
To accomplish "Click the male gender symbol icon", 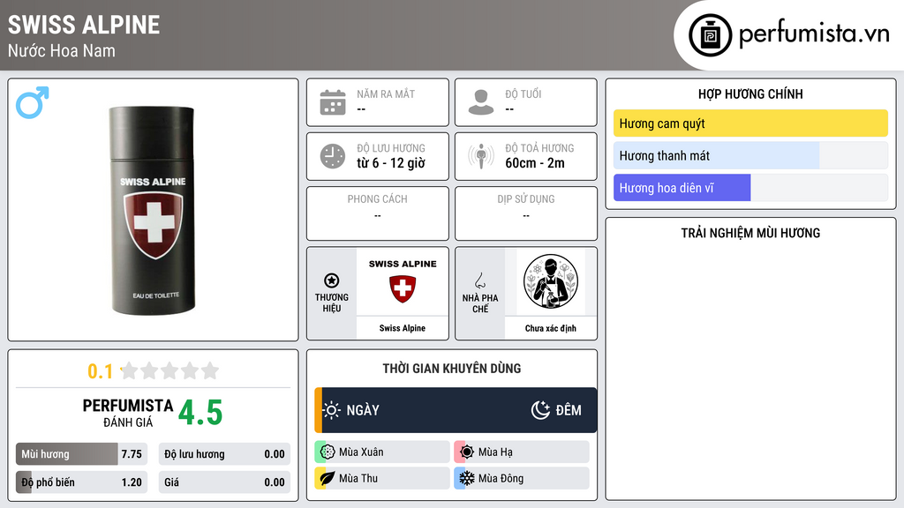I will (x=33, y=102).
